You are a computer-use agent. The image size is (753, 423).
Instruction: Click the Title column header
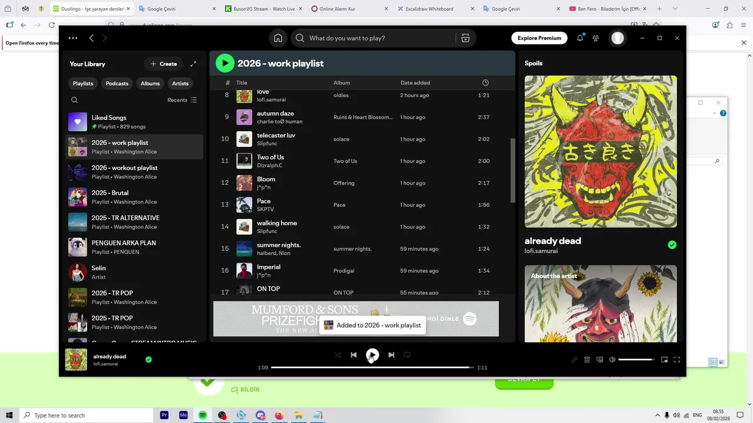(x=242, y=83)
